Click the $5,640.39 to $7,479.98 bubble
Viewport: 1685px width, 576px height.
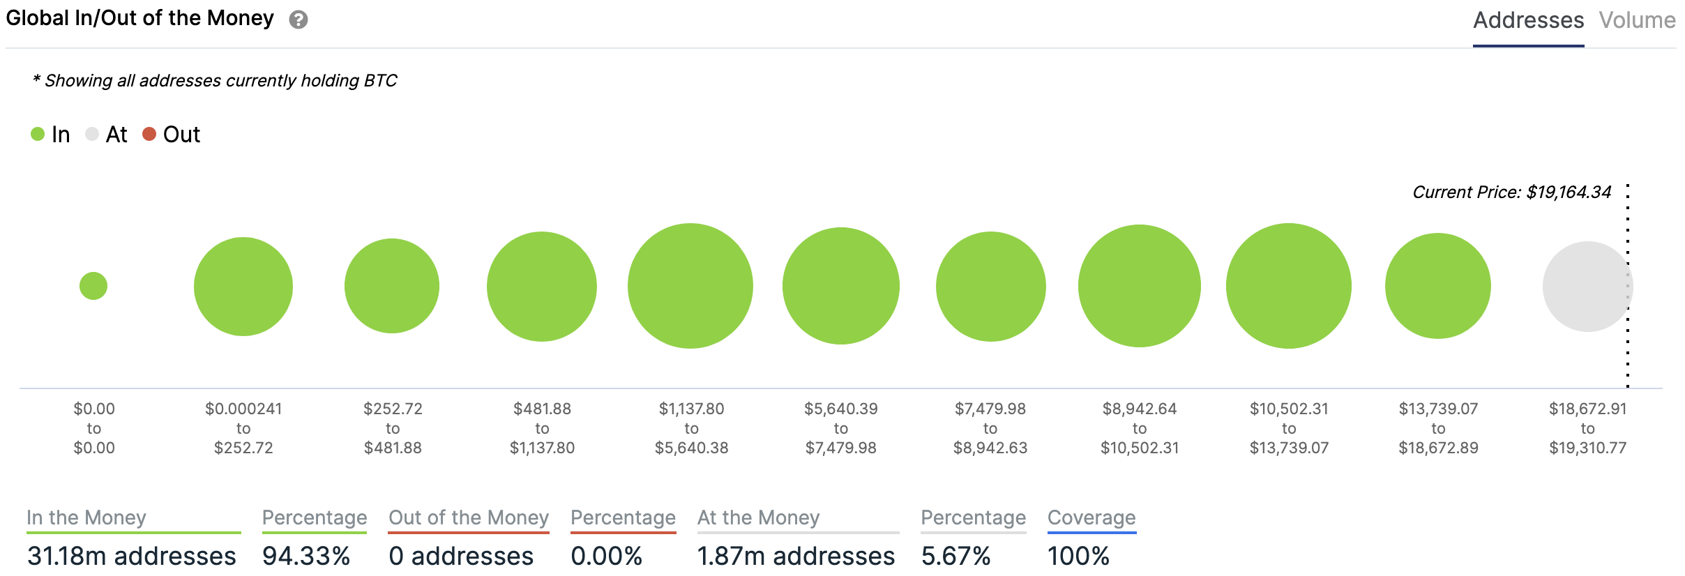[841, 286]
